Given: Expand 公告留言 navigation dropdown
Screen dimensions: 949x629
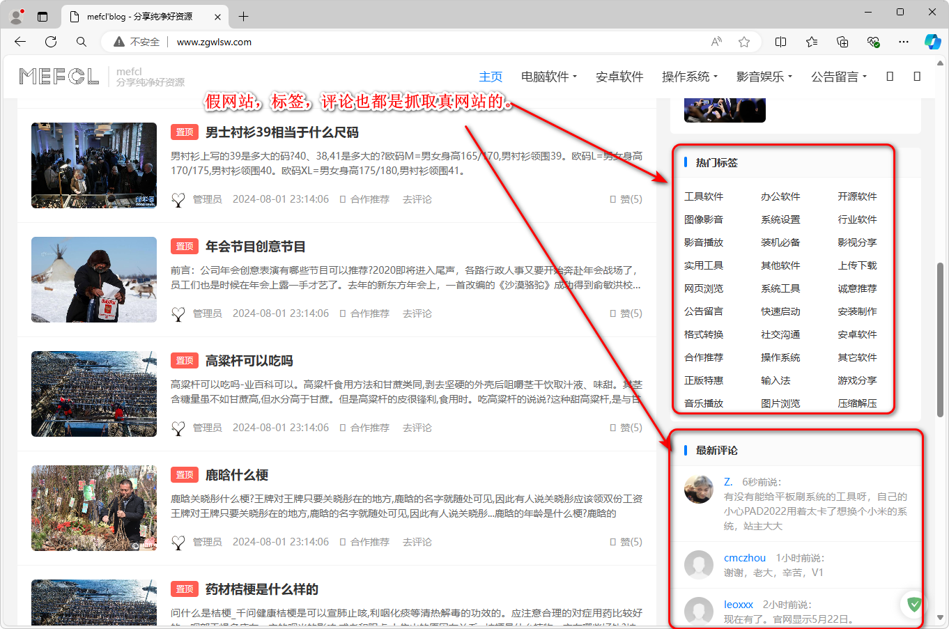Looking at the screenshot, I should [839, 77].
